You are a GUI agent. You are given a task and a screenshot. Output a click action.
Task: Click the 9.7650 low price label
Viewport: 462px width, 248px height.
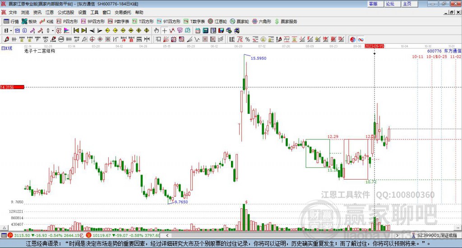(x=181, y=202)
